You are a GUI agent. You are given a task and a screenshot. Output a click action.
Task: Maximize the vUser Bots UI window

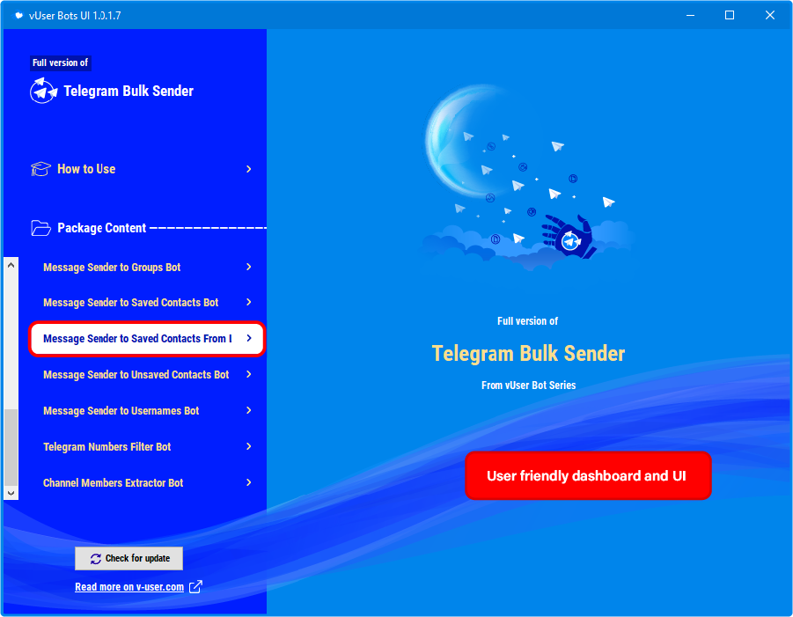point(730,15)
